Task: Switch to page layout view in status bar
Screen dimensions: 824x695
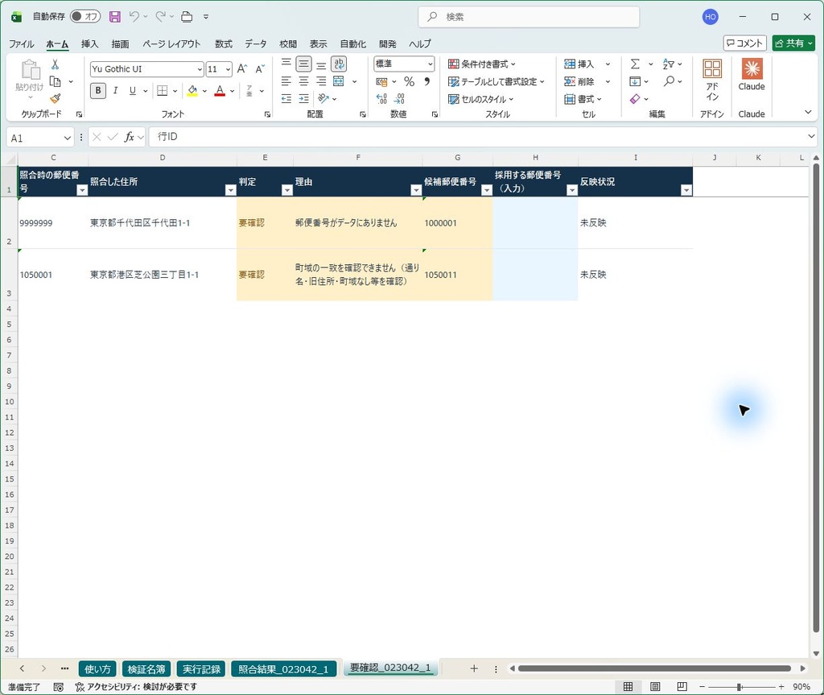Action: (x=655, y=687)
